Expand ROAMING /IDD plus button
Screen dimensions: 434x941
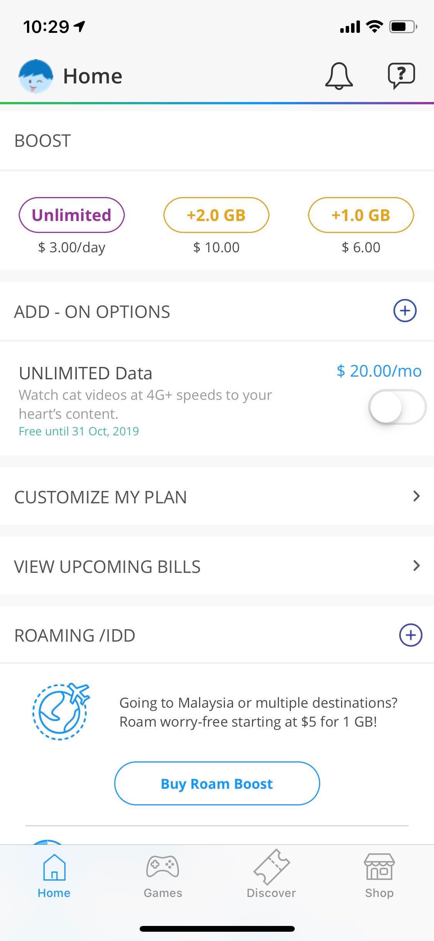click(x=410, y=635)
